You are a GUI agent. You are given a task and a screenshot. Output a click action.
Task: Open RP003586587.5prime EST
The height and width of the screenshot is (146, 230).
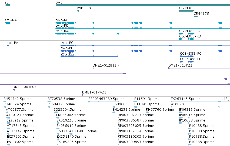pyautogui.click(x=119, y=123)
